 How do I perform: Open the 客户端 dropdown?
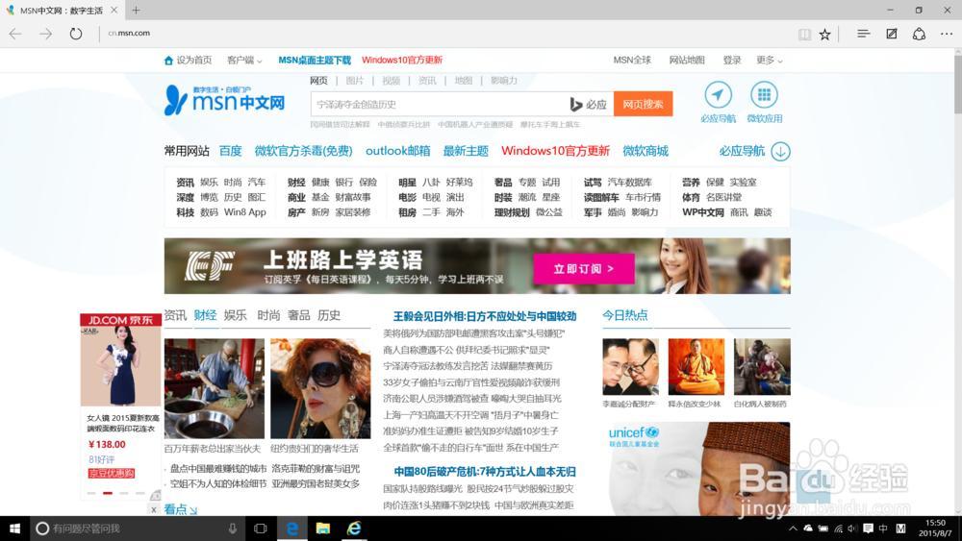pos(244,60)
